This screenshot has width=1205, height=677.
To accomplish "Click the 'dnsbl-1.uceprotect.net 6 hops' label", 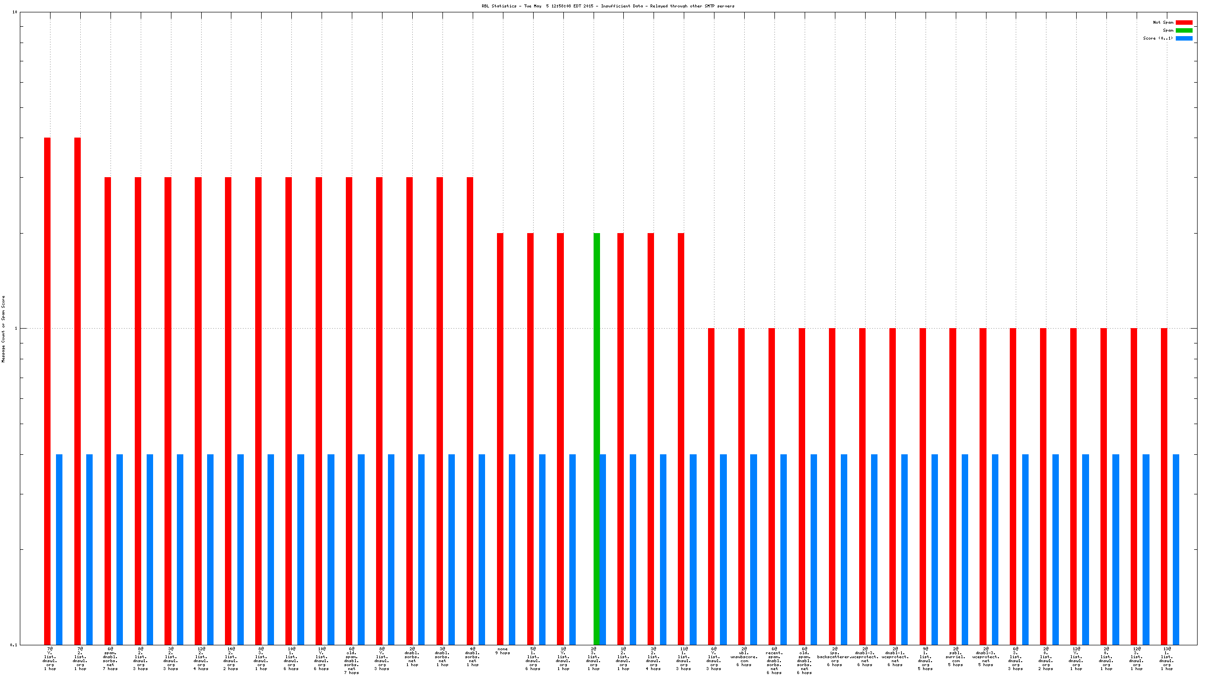I will tap(895, 657).
